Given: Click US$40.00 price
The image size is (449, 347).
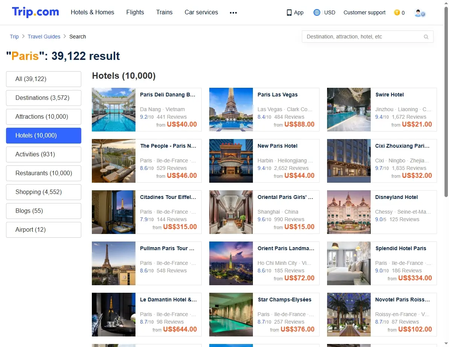Looking at the screenshot, I should [x=182, y=124].
